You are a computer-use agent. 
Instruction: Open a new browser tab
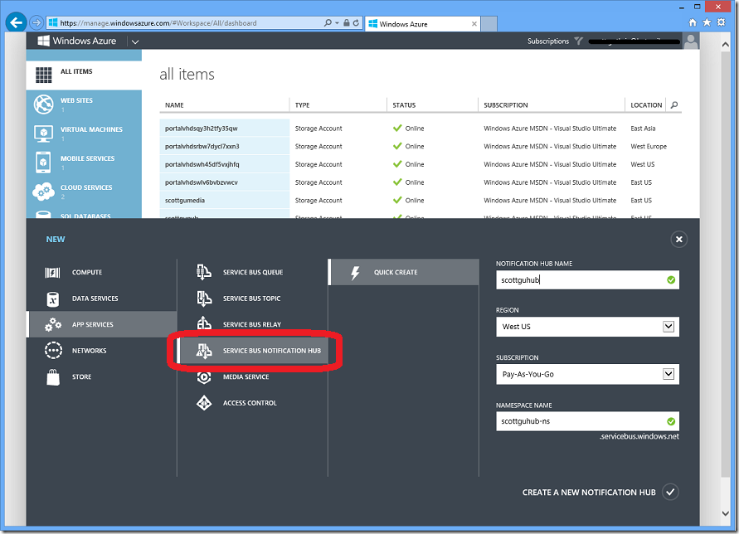pos(489,23)
